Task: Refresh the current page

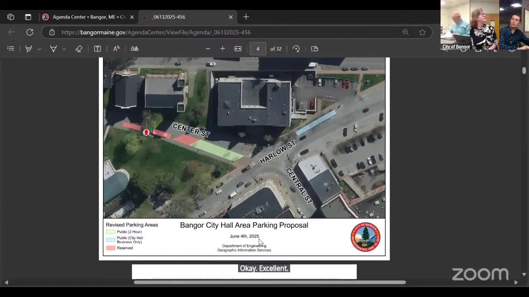Action: coord(30,32)
